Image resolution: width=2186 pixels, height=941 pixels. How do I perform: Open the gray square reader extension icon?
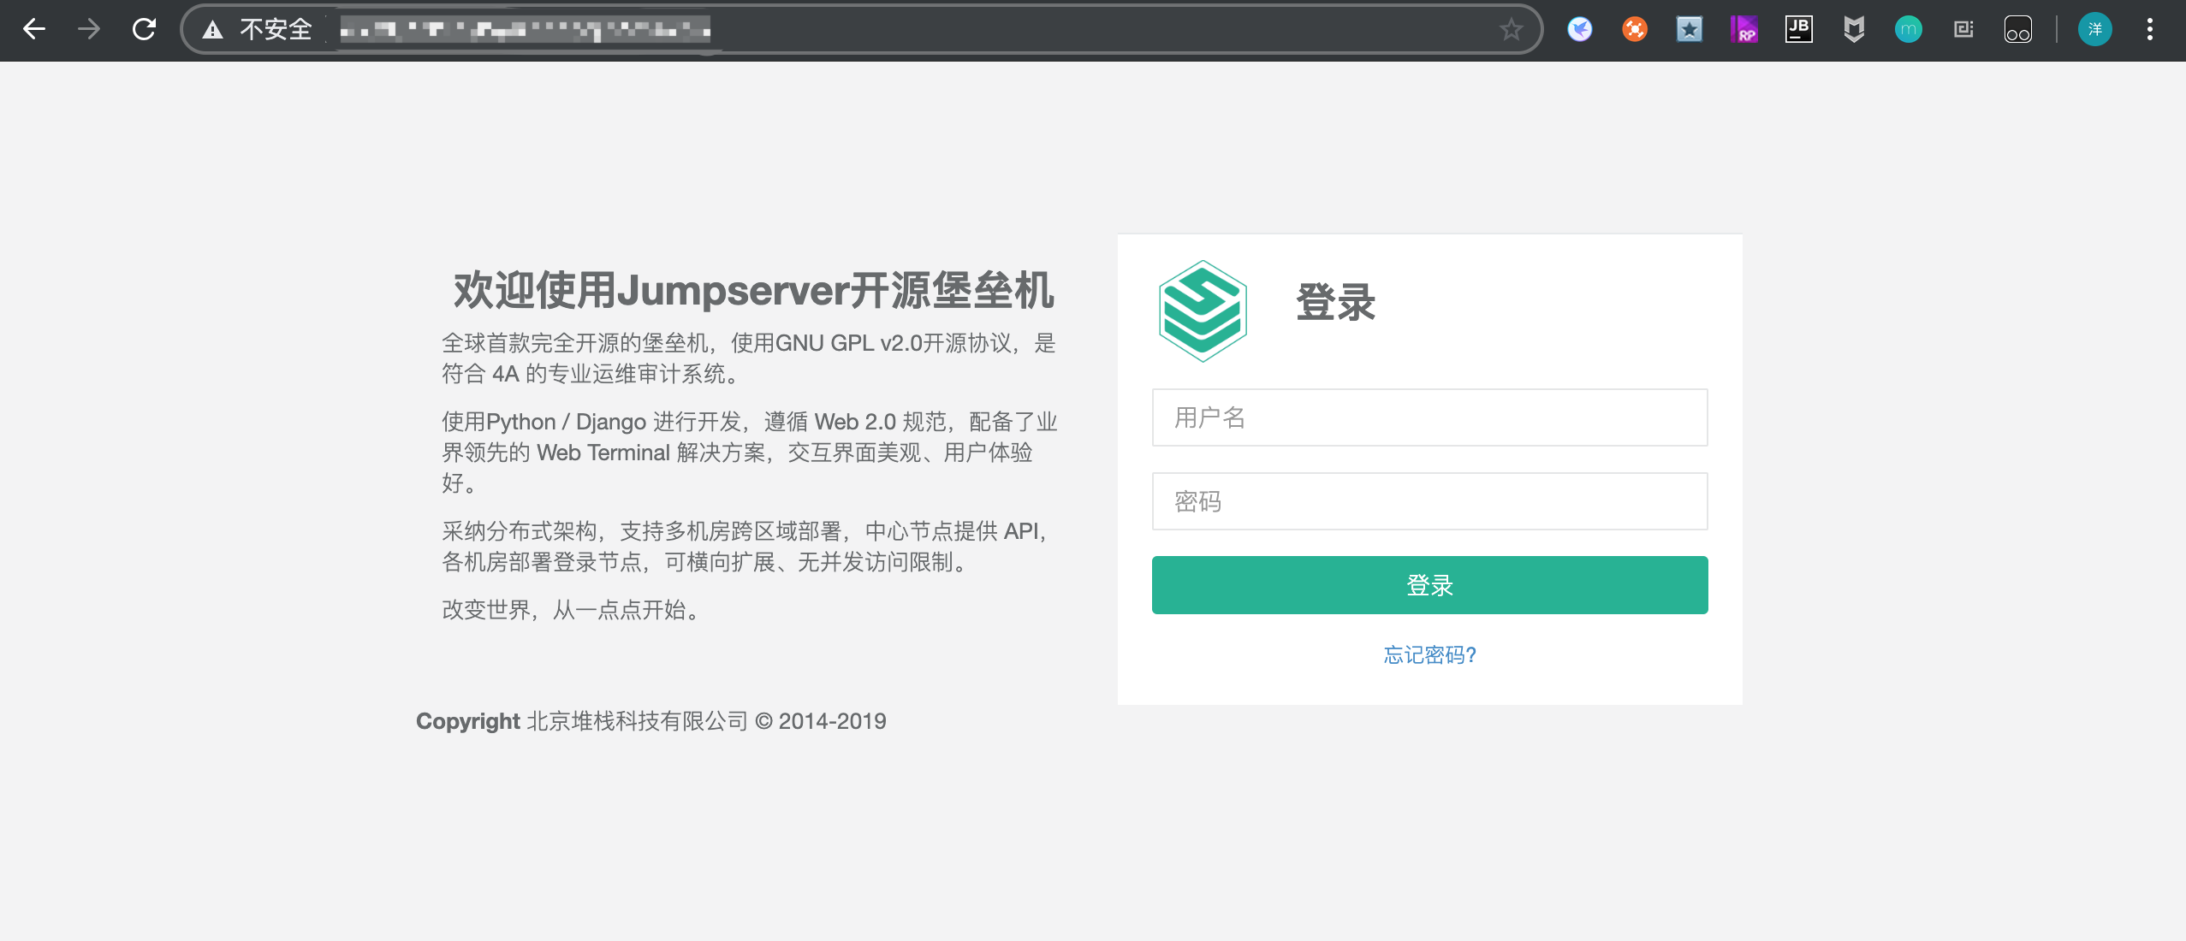tap(1963, 30)
